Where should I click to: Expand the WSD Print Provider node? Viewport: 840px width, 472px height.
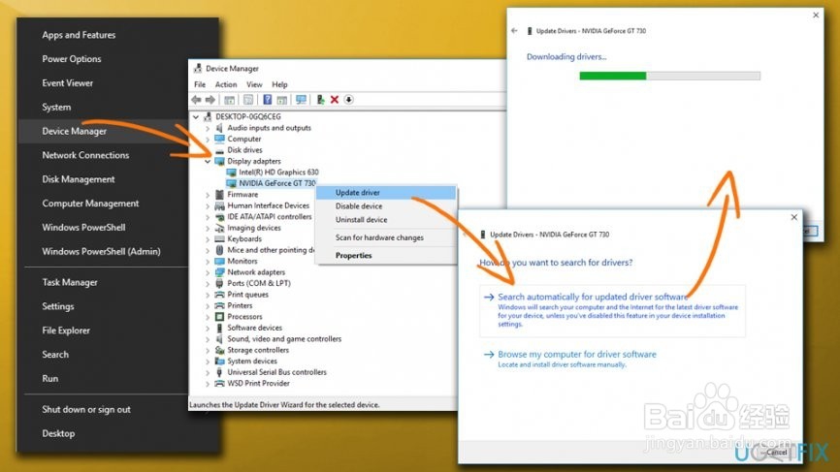[208, 384]
